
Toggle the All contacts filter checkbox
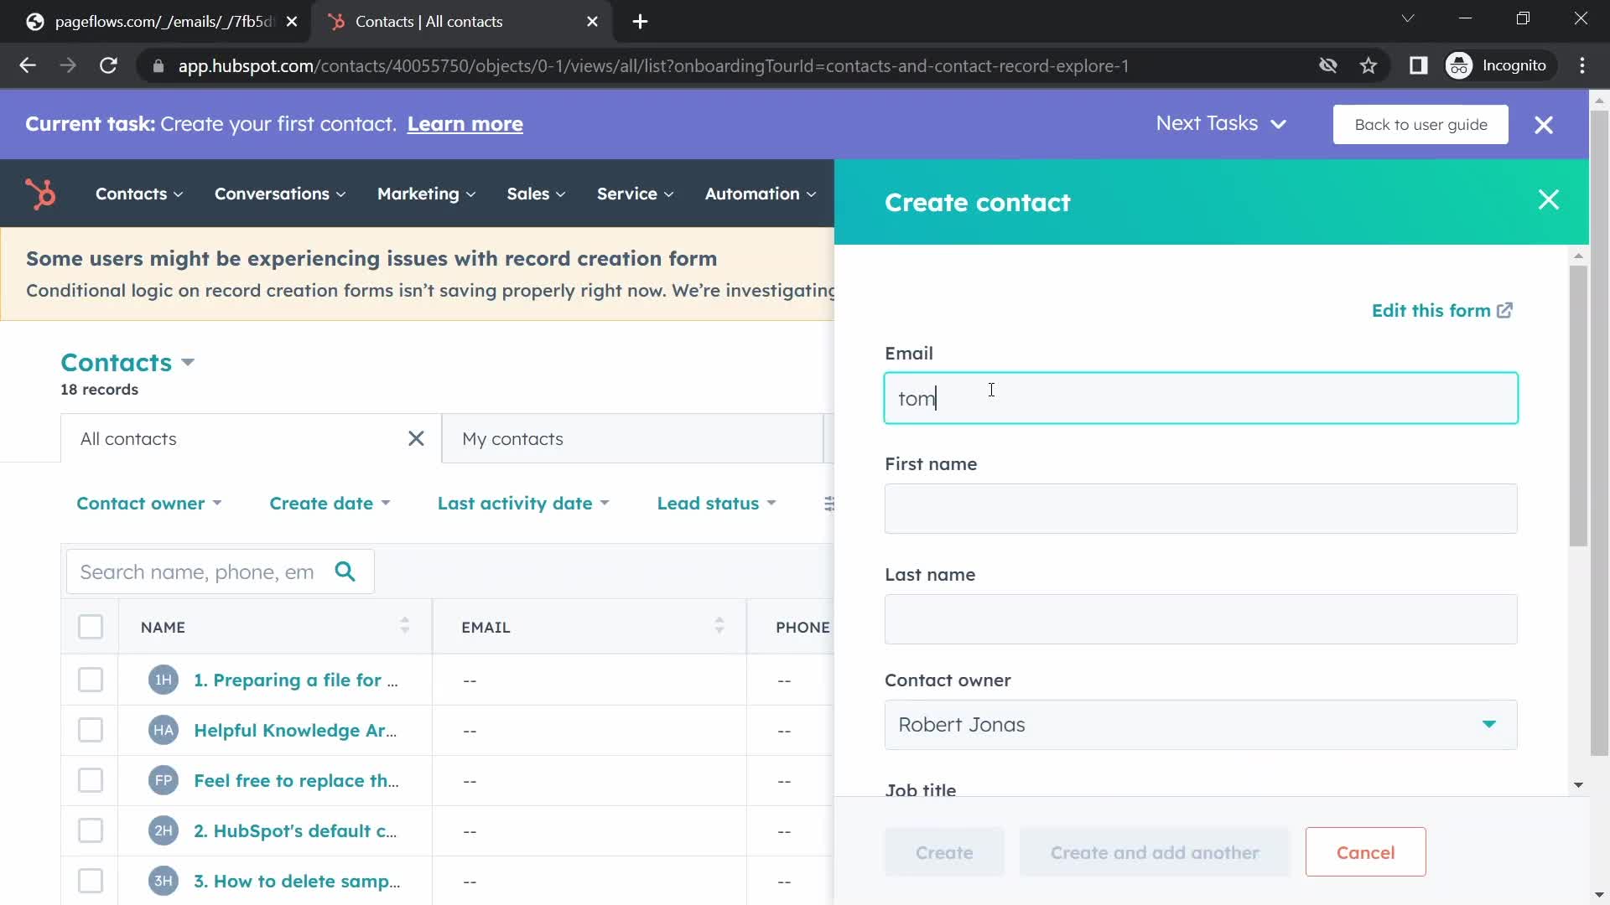(x=416, y=439)
